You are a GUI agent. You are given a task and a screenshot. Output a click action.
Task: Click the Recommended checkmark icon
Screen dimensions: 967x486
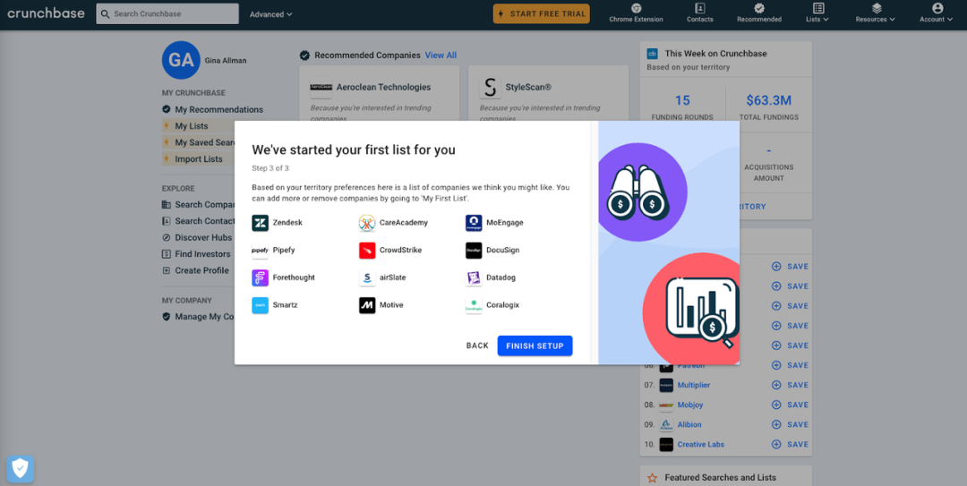pyautogui.click(x=758, y=8)
